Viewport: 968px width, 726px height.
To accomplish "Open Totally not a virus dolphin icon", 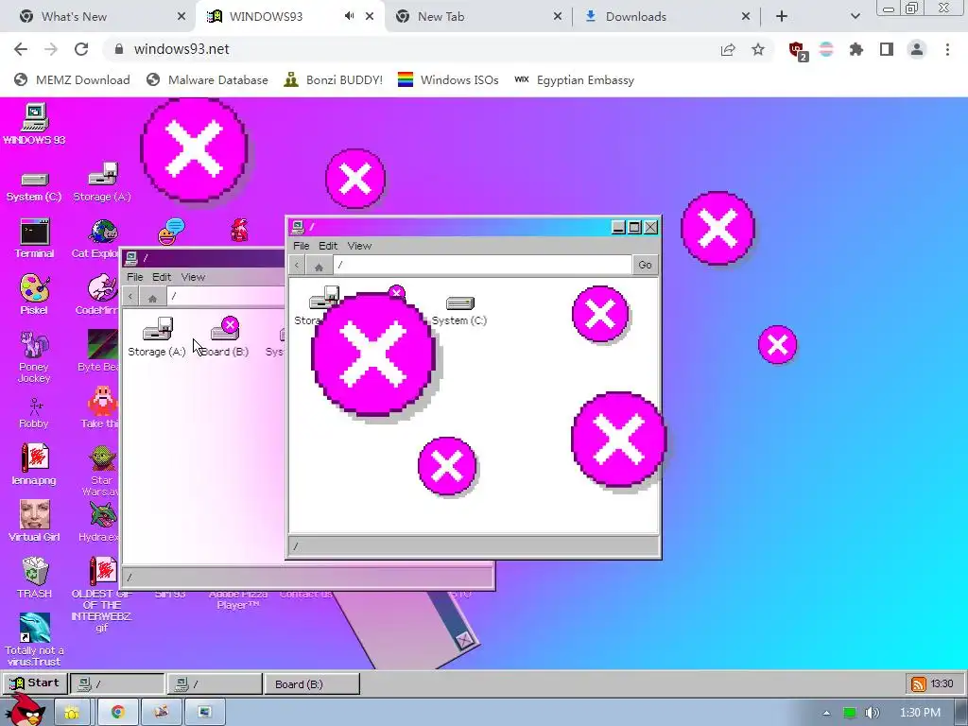I will (35, 640).
